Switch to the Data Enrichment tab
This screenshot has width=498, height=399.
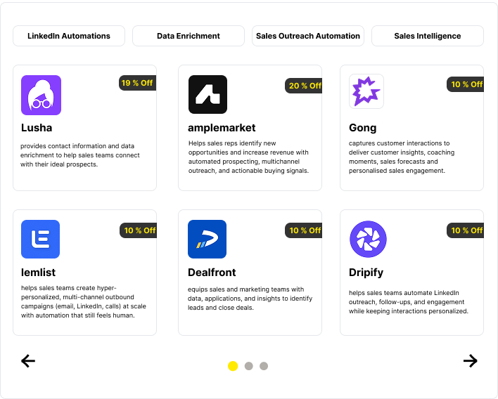point(189,36)
